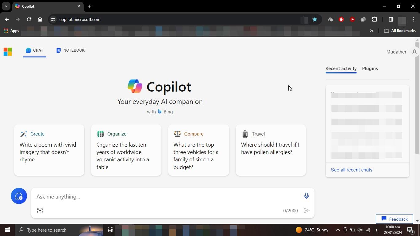The height and width of the screenshot is (236, 420).
Task: Open the browser Extensions puzzle icon
Action: tap(374, 19)
